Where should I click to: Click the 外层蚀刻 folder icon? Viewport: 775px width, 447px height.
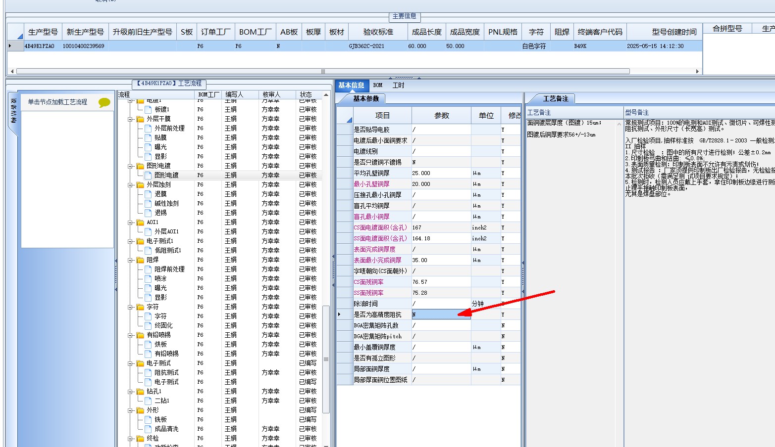click(140, 184)
